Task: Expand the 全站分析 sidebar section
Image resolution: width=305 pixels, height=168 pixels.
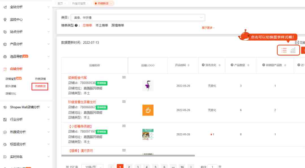Action: click(49, 7)
